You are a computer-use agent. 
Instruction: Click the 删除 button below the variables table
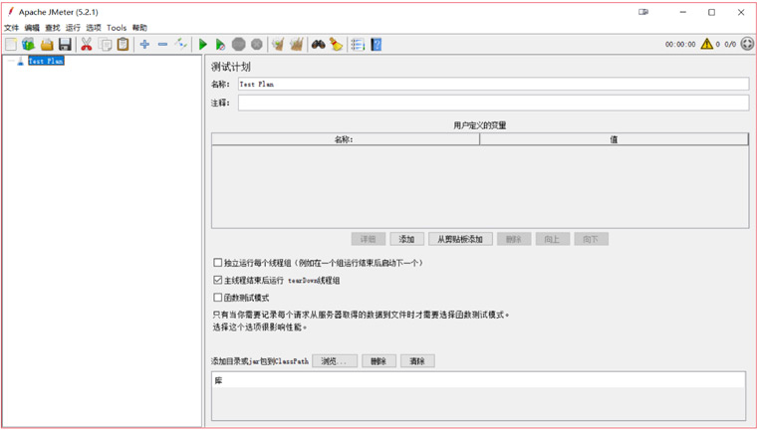514,239
